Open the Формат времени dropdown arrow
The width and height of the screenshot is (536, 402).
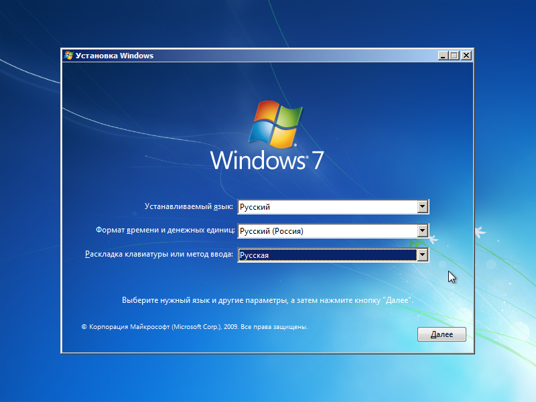(x=422, y=231)
